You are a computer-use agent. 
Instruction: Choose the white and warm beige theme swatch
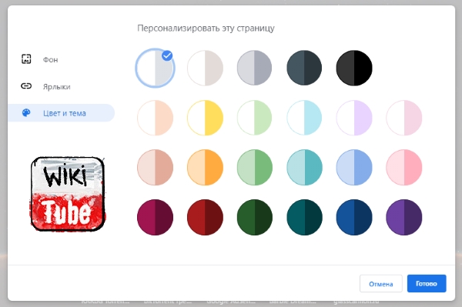tap(205, 68)
